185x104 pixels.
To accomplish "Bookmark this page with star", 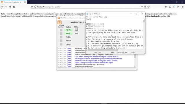I will point(148,7).
